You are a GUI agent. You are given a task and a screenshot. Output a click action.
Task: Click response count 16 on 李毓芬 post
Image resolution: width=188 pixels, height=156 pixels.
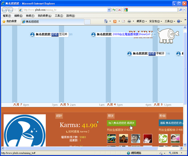tap(168, 53)
